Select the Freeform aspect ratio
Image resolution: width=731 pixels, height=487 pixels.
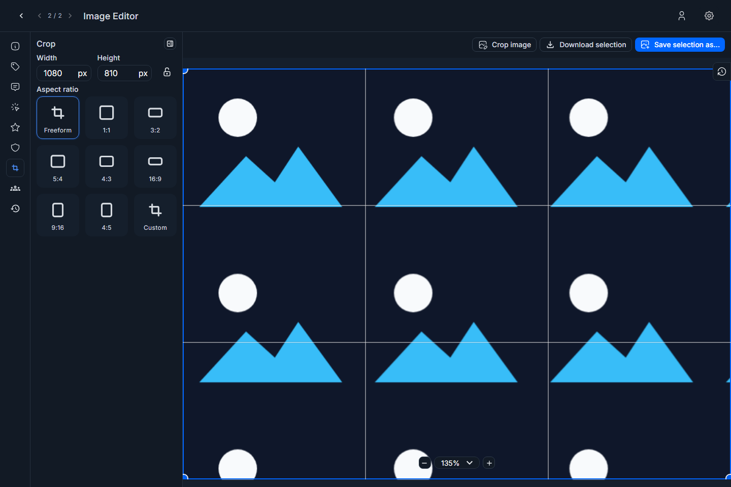[x=58, y=118]
